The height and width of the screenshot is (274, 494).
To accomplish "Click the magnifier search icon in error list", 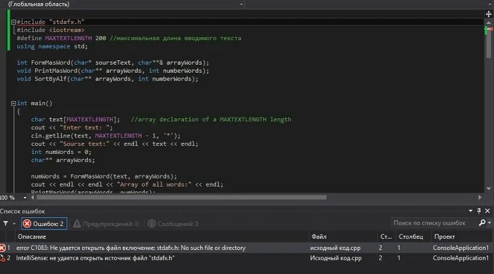I will (x=482, y=223).
